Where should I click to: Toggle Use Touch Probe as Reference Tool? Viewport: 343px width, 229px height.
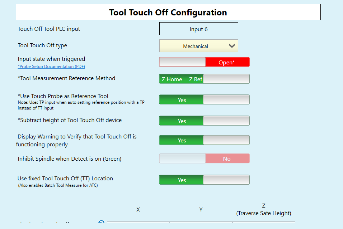204,100
